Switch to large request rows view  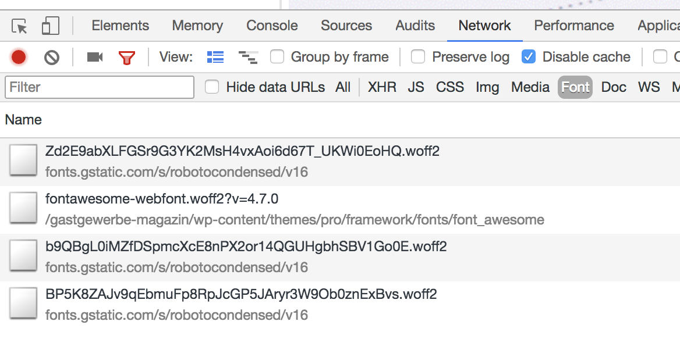(215, 57)
